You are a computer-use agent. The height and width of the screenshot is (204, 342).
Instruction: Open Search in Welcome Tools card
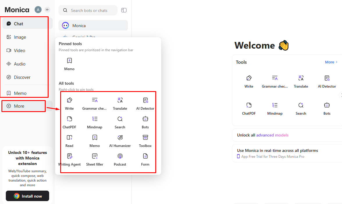click(x=301, y=109)
